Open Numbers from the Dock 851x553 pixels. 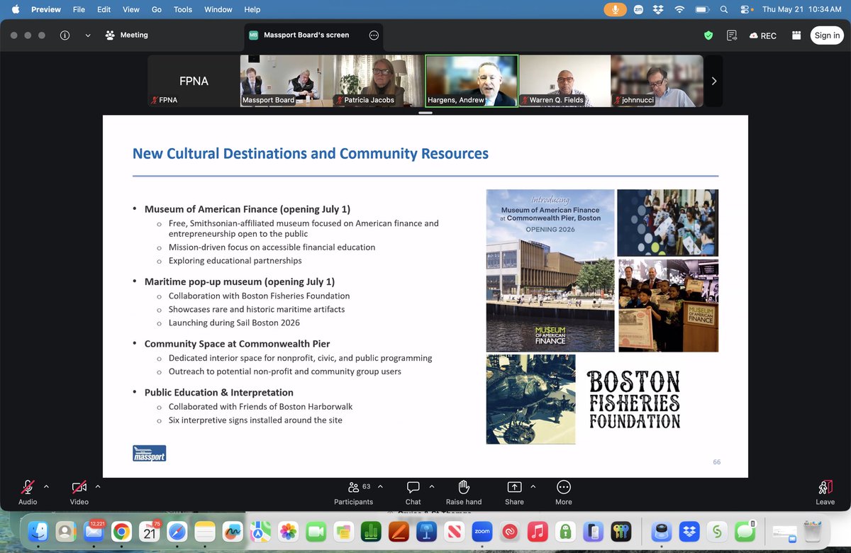pyautogui.click(x=371, y=531)
